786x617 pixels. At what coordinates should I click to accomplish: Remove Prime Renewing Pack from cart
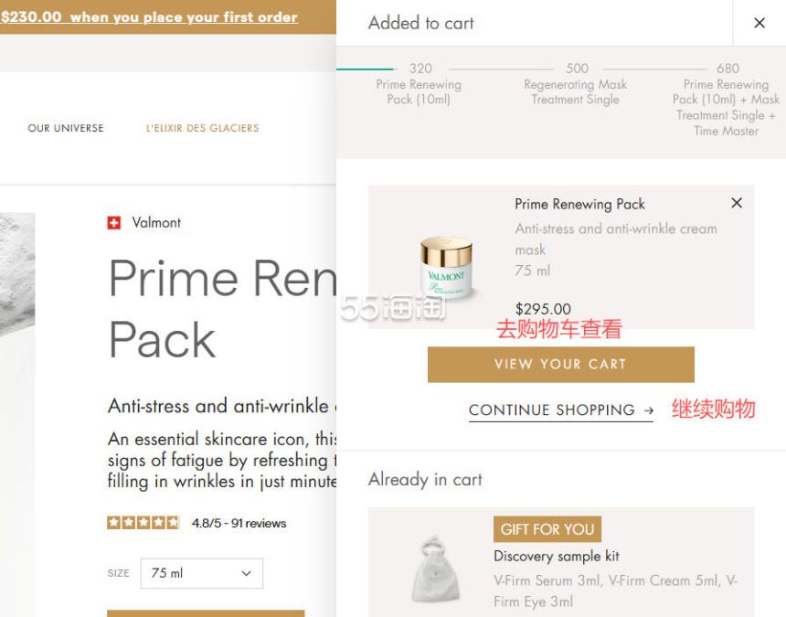[x=737, y=203]
